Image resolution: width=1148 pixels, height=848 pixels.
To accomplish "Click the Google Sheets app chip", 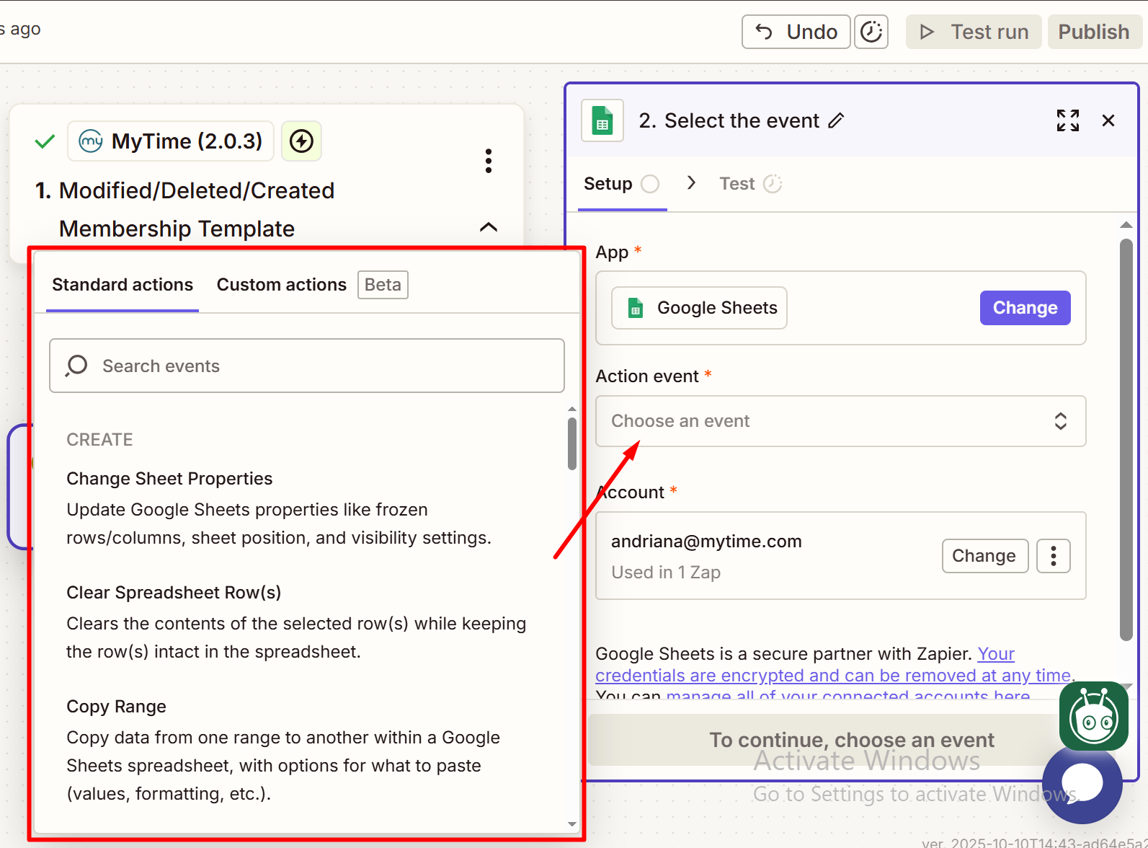I will coord(699,308).
